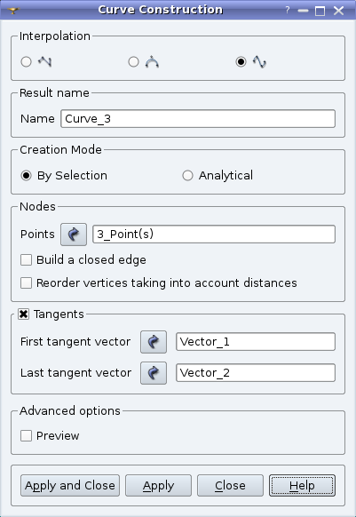Tick Reorder vertices taking into account distances

[27, 282]
